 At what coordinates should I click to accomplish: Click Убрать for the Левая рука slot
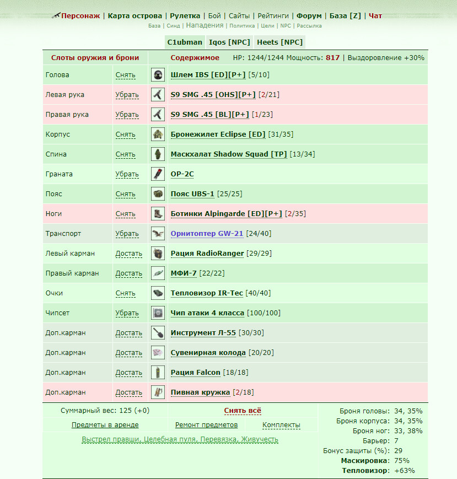(127, 95)
